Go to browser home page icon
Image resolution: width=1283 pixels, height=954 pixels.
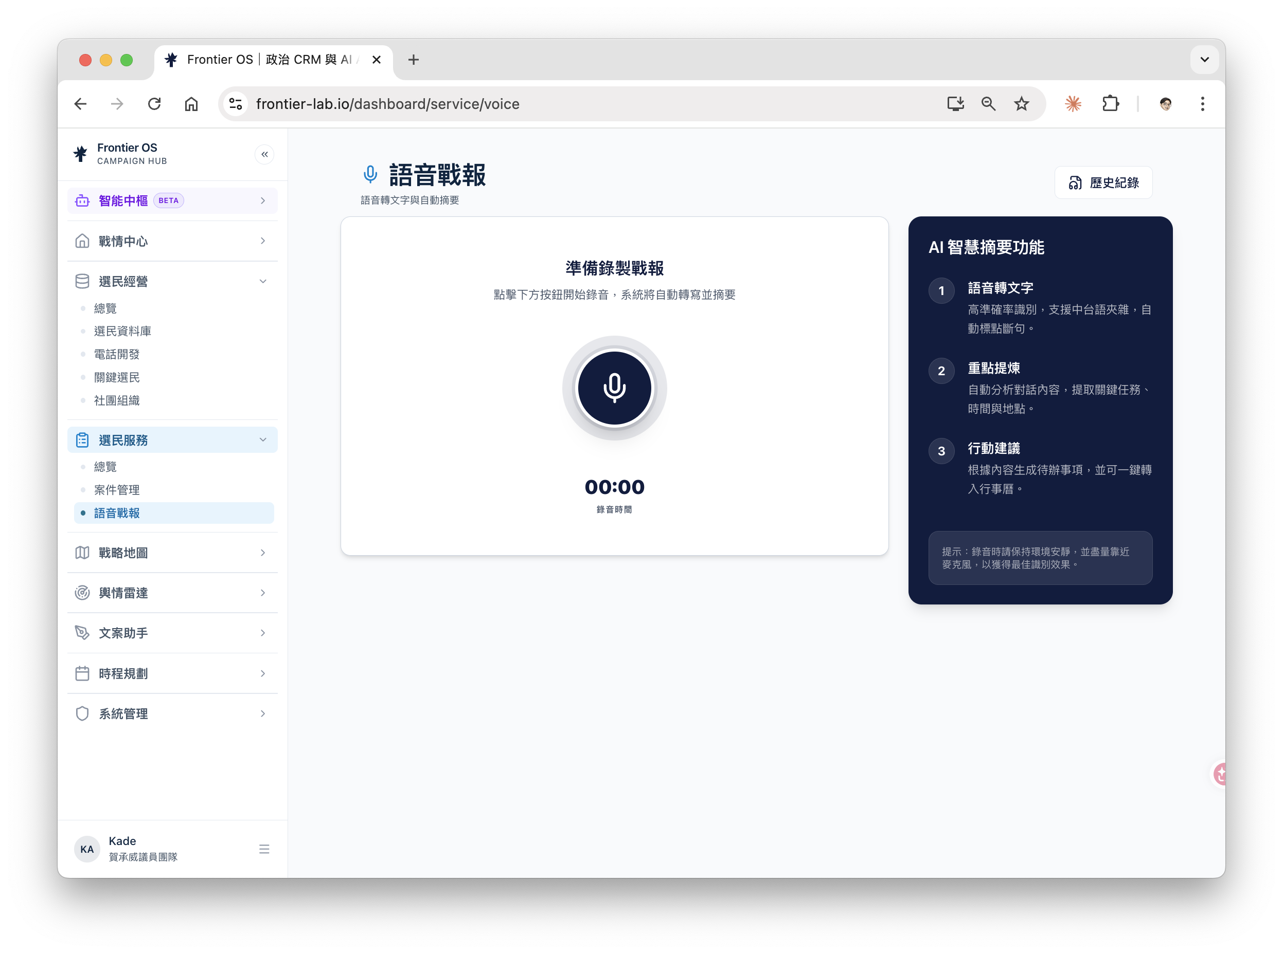pyautogui.click(x=191, y=104)
